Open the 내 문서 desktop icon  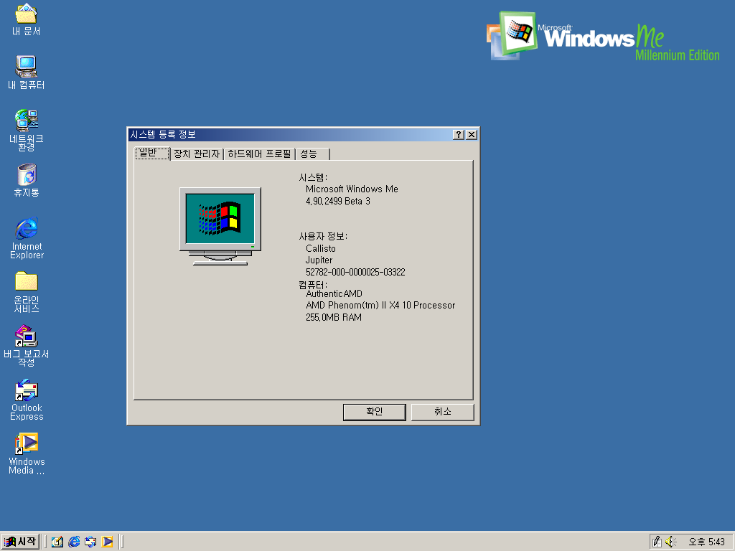(27, 19)
